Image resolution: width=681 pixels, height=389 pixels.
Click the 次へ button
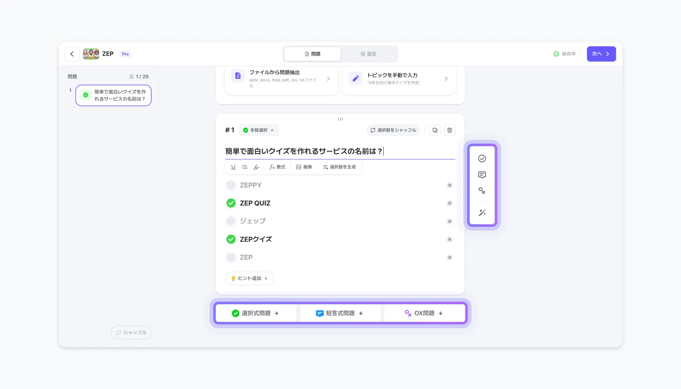coord(601,54)
